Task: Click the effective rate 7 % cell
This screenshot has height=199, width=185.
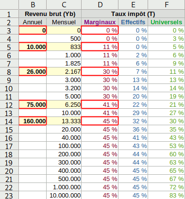Action: (133, 72)
